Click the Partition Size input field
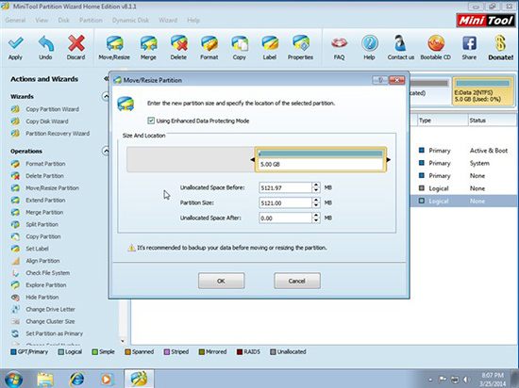 coord(285,203)
